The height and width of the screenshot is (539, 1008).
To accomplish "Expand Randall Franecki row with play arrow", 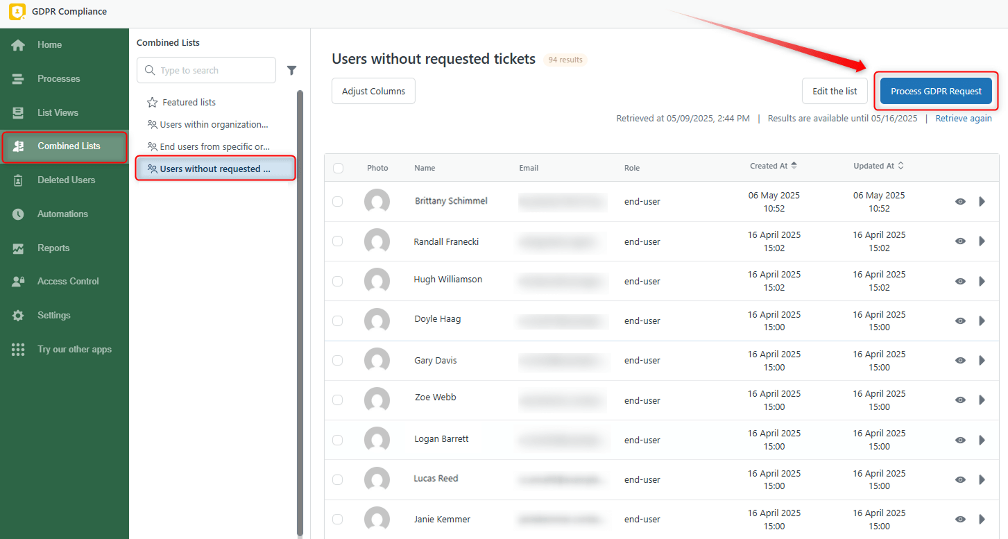I will 982,241.
